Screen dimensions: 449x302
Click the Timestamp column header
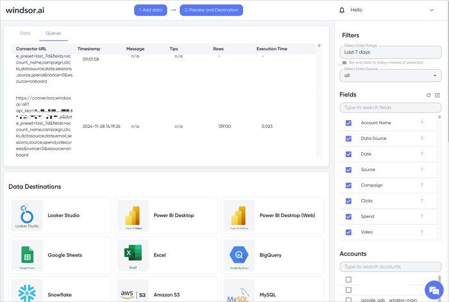coord(89,49)
